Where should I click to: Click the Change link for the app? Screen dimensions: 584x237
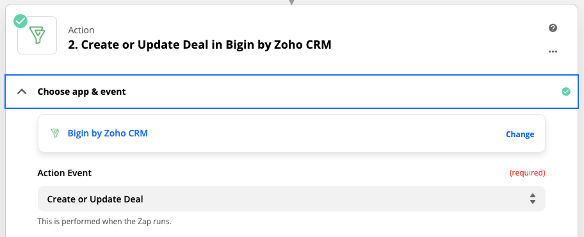tap(520, 134)
